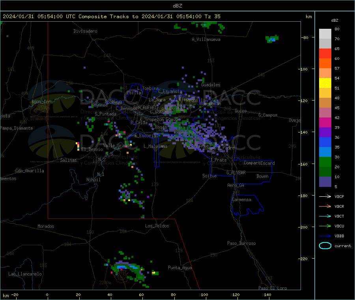This screenshot has width=355, height=300.
Task: Click the VBCP legend label
Action: (339, 196)
